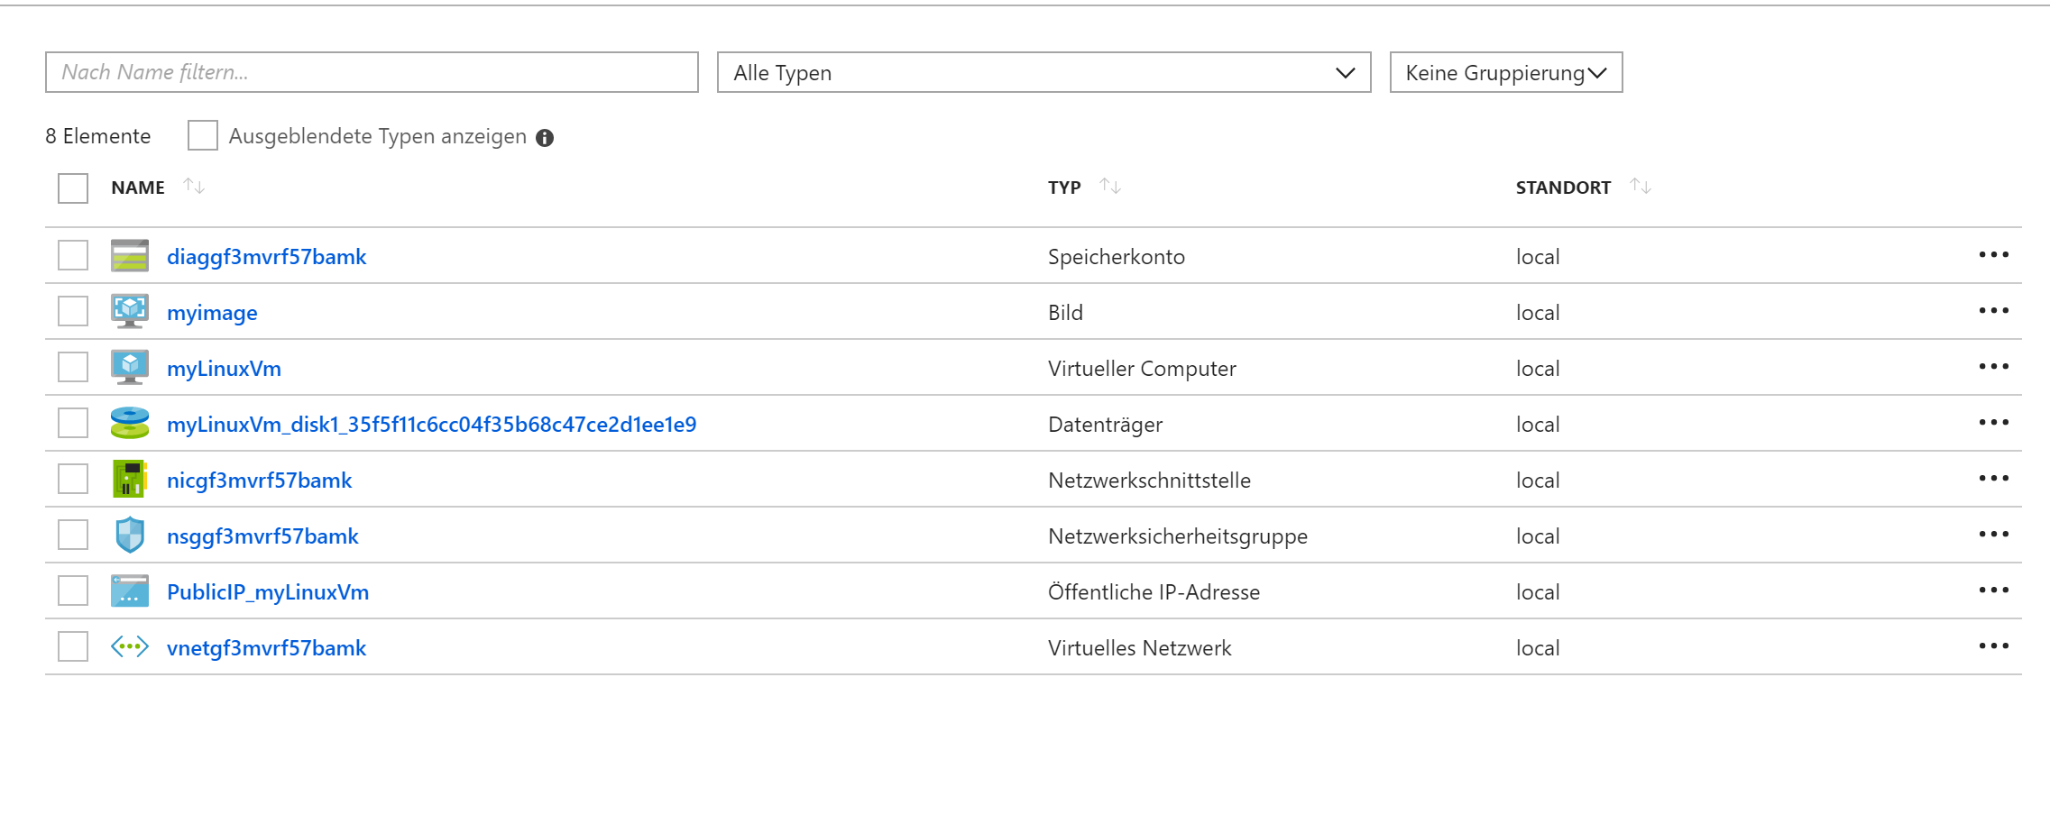The width and height of the screenshot is (2050, 824).
Task: Click the NAME column header
Action: click(x=138, y=188)
